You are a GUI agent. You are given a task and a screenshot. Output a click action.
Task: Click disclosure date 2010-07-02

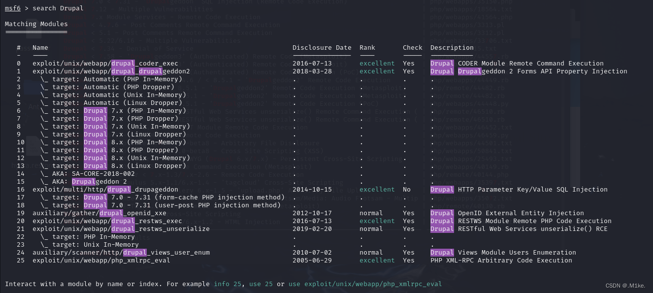312,253
